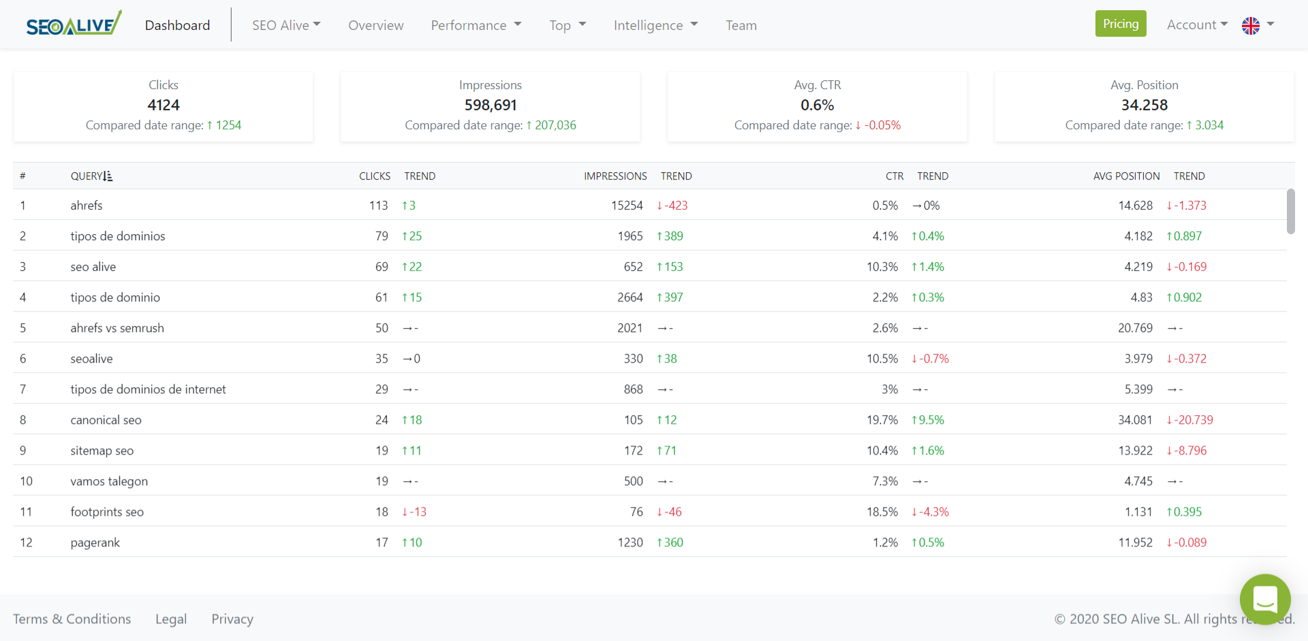
Task: Click the sort icon beside QUERY header
Action: [x=108, y=176]
